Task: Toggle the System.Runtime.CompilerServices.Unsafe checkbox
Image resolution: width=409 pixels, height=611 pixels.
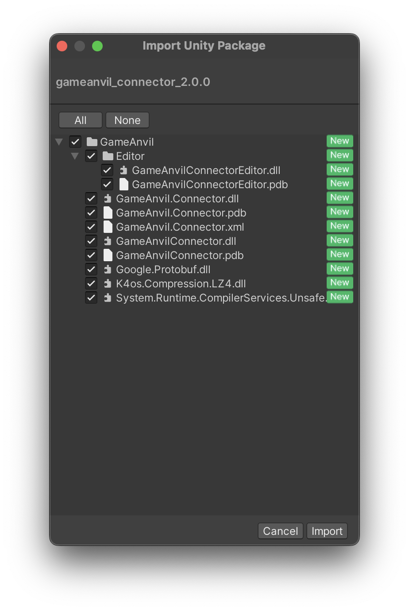Action: coord(91,298)
